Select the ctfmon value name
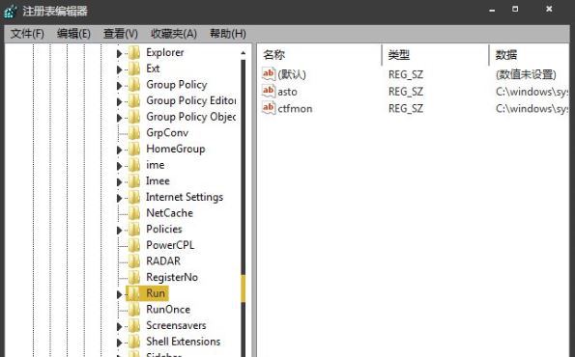 tap(295, 109)
